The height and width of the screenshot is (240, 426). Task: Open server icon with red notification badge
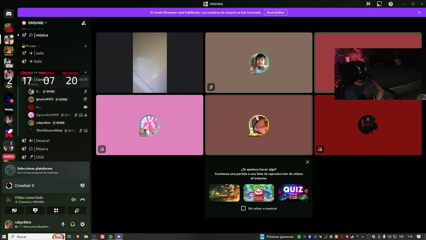coord(9,98)
